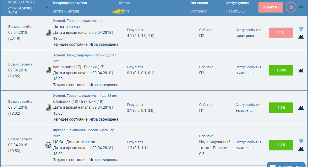Open live broadcast icon for Литва - Латвия
This screenshot has width=309, height=167.
[x=301, y=29]
